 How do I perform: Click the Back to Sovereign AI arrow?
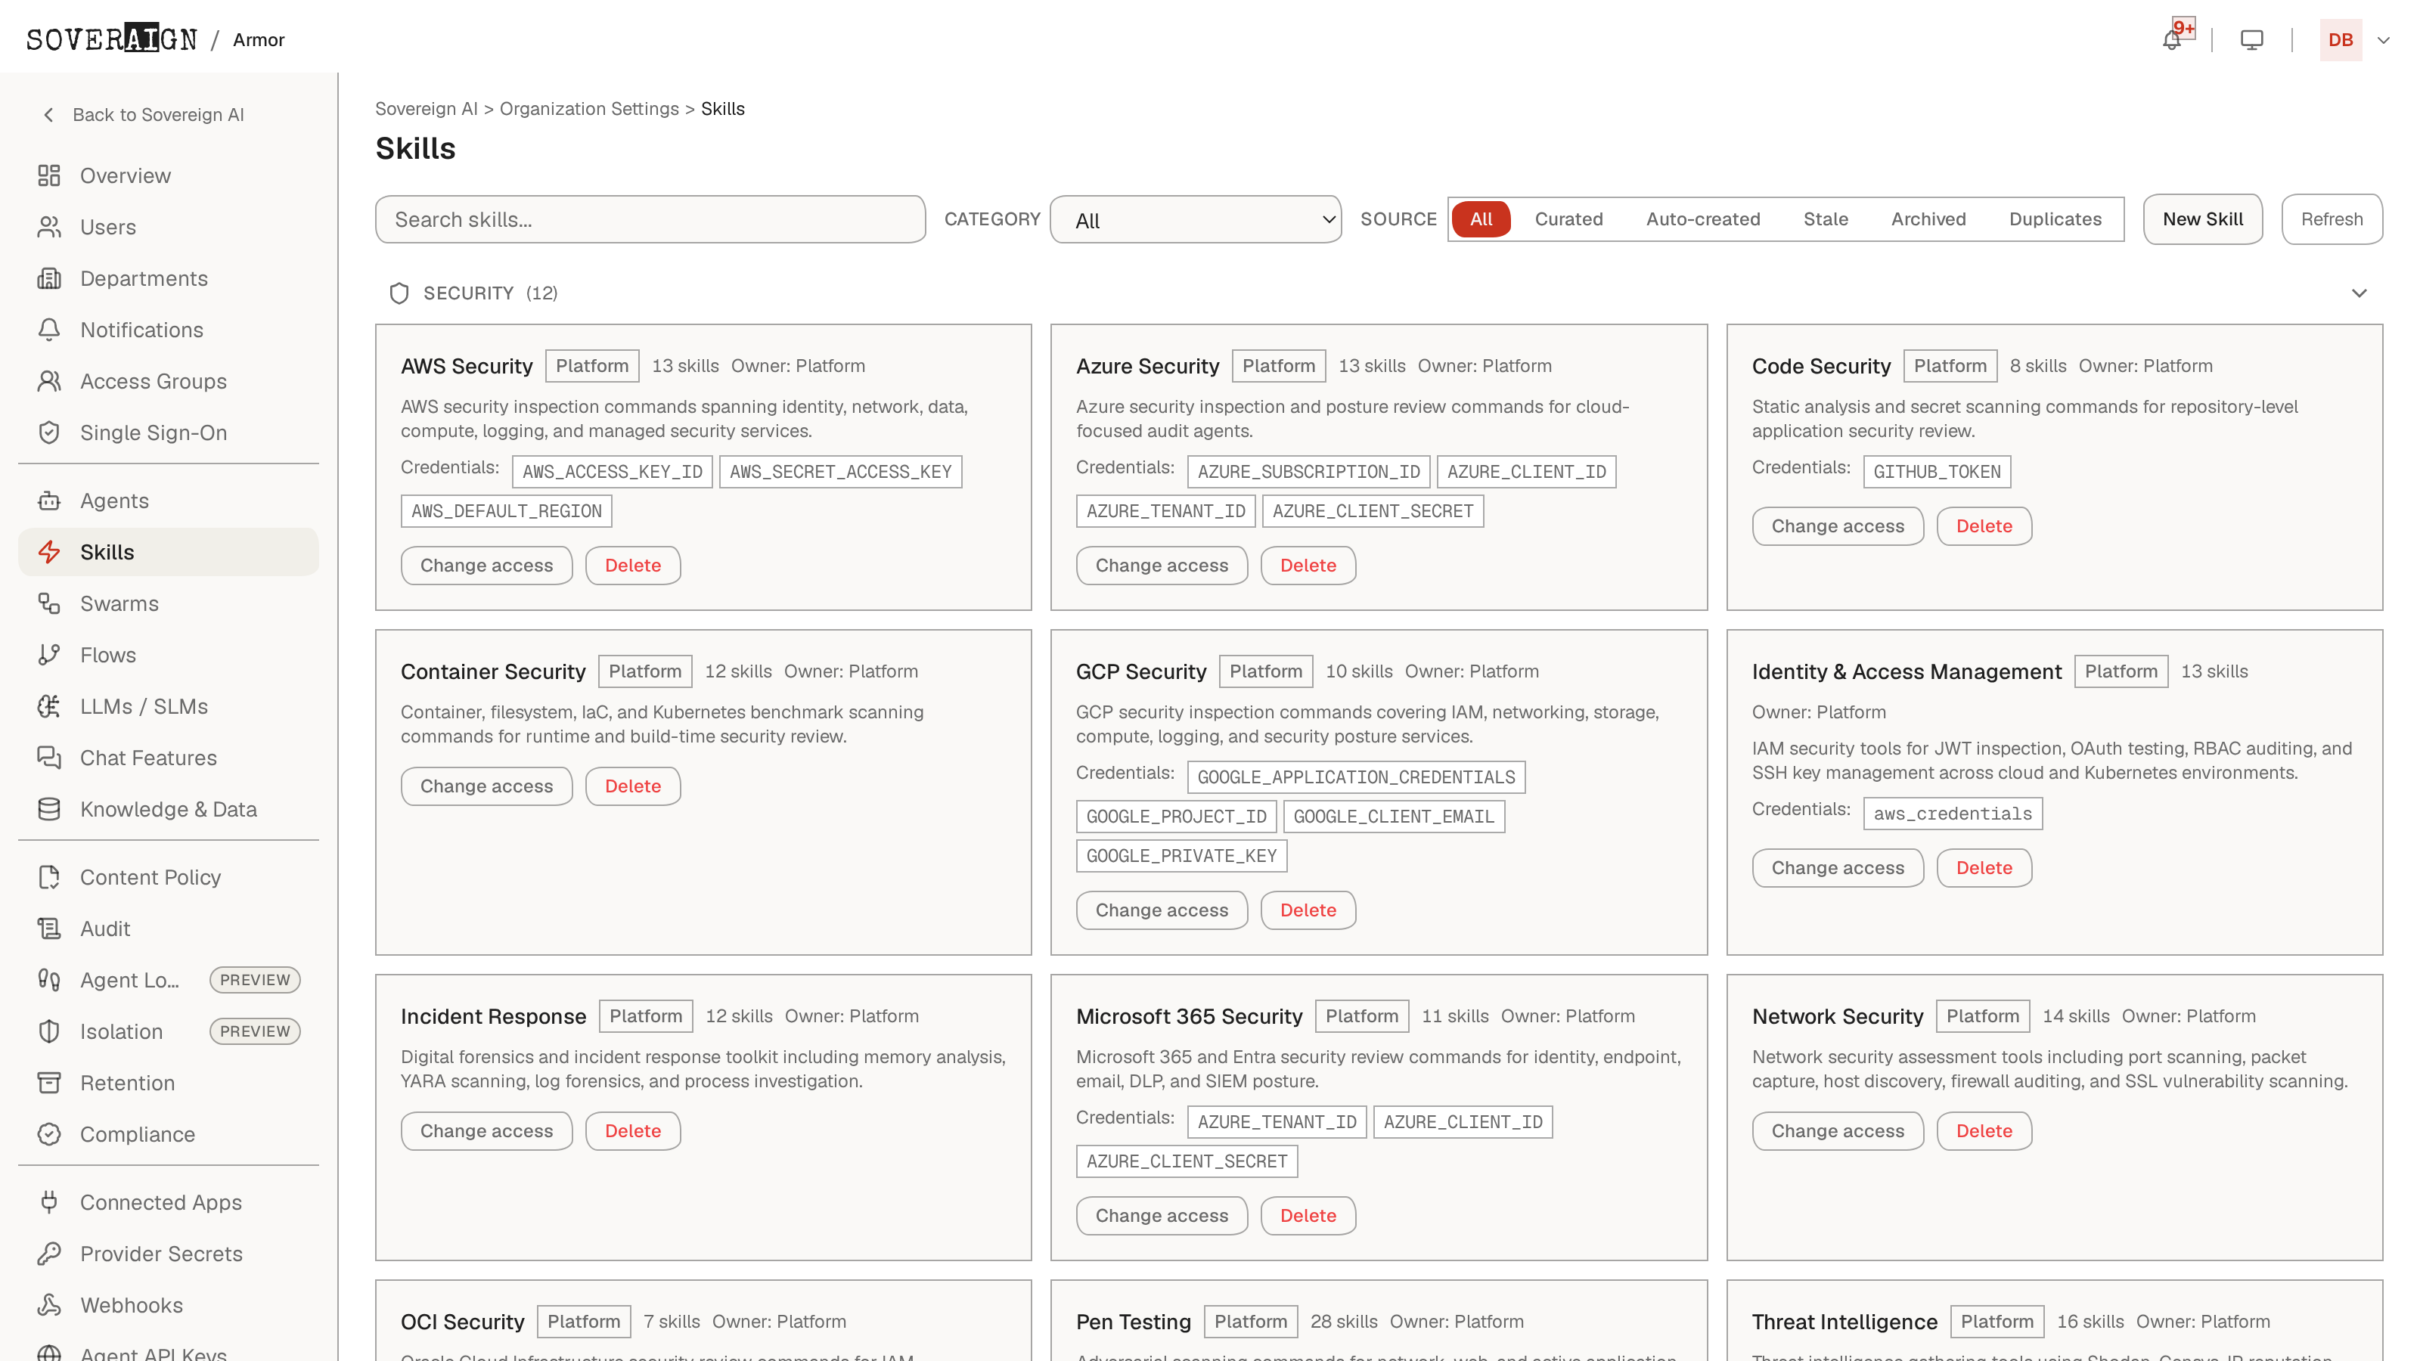tap(49, 115)
